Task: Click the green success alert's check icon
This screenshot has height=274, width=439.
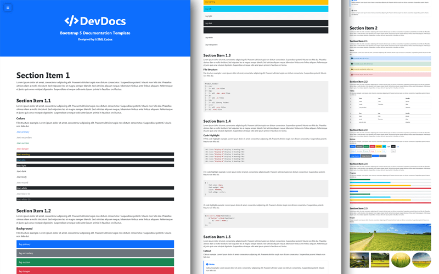Action: coord(352,64)
